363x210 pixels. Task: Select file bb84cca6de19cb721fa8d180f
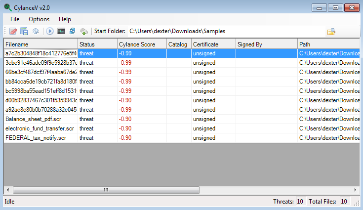[x=40, y=82]
